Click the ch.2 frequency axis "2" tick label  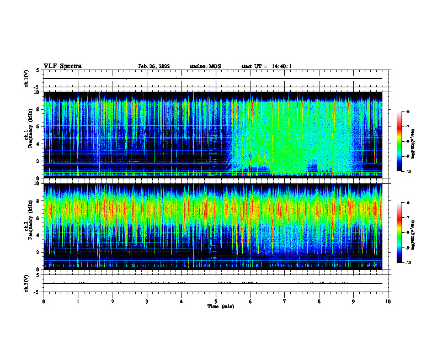38,252
